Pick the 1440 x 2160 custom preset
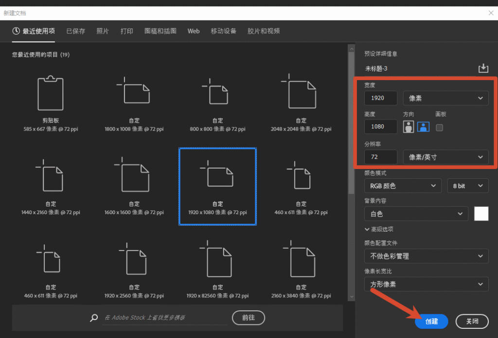498x338 pixels. [51, 187]
